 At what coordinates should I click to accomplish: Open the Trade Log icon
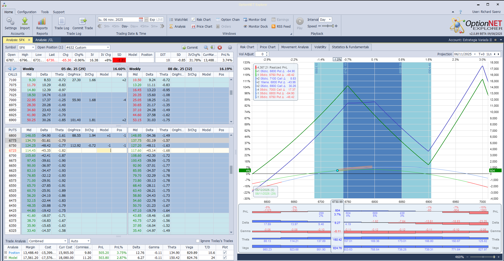pyautogui.click(x=62, y=21)
